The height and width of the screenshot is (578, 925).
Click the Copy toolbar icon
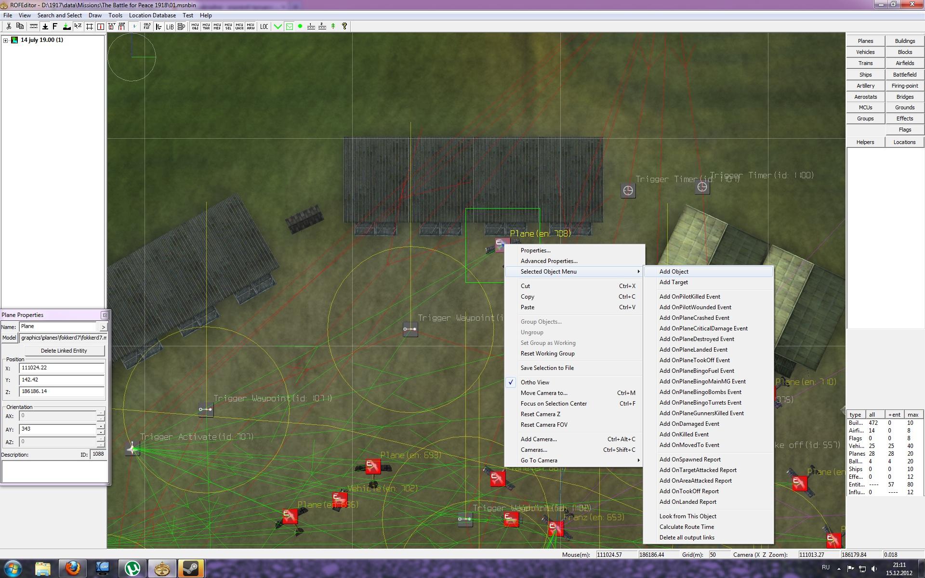(x=20, y=26)
